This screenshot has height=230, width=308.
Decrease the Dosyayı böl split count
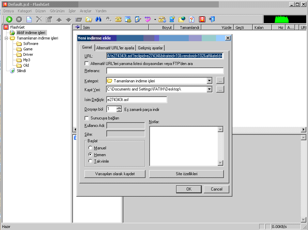pos(119,111)
